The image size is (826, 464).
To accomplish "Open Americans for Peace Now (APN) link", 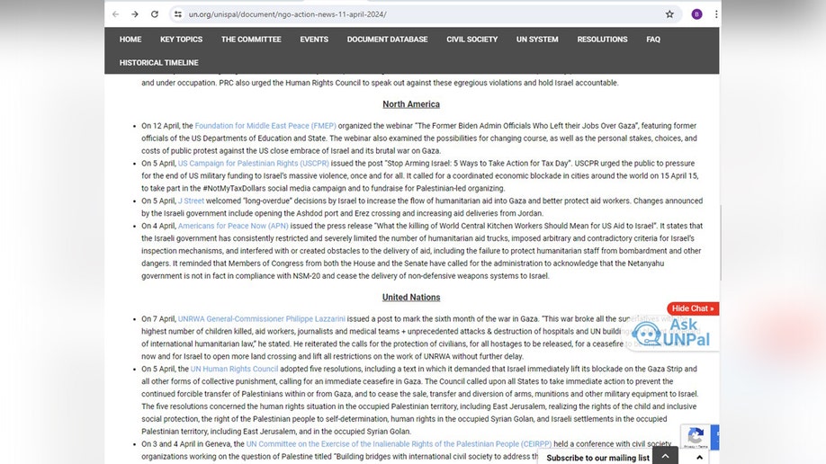I will pyautogui.click(x=233, y=226).
